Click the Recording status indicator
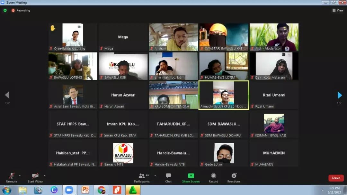Image resolution: width=347 pixels, height=195 pixels. [x=21, y=10]
